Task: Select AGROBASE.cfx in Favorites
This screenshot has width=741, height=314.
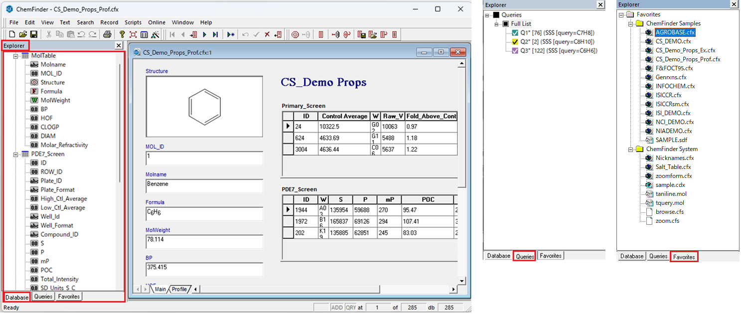Action: pos(675,32)
